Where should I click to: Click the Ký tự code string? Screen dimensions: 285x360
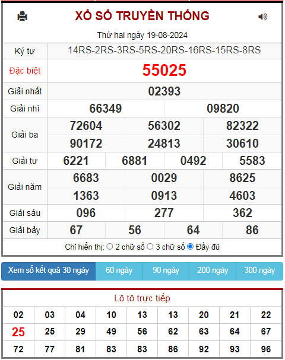tap(164, 50)
